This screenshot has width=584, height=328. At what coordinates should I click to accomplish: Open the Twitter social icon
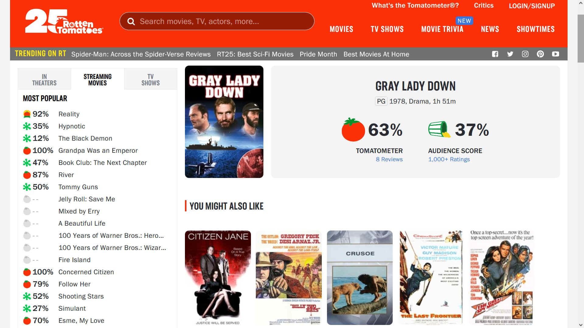click(510, 54)
